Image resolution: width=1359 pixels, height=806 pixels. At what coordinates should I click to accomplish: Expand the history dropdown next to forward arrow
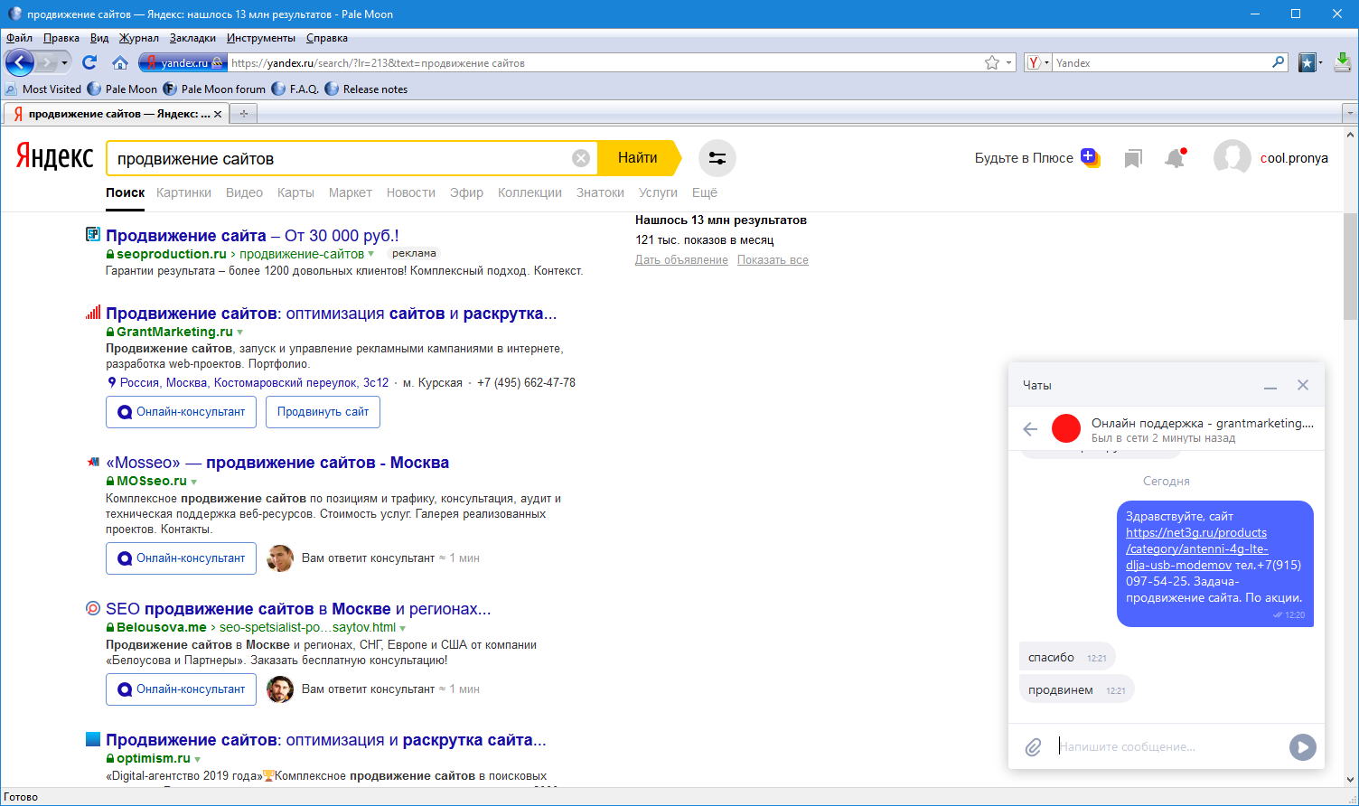click(x=64, y=62)
